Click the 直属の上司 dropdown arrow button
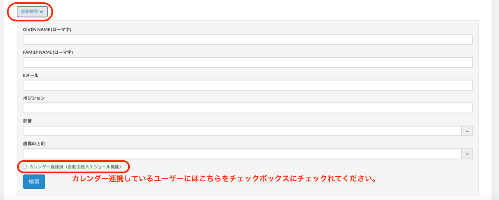The width and height of the screenshot is (499, 200). (467, 154)
